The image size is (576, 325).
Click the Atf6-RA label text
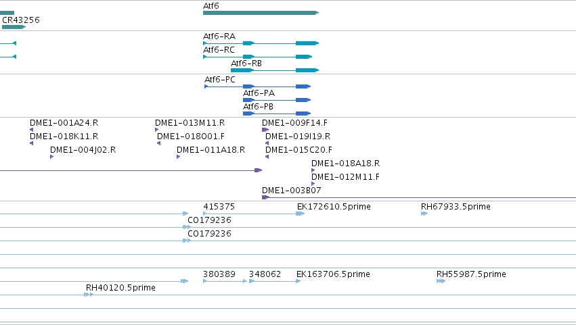(x=219, y=36)
